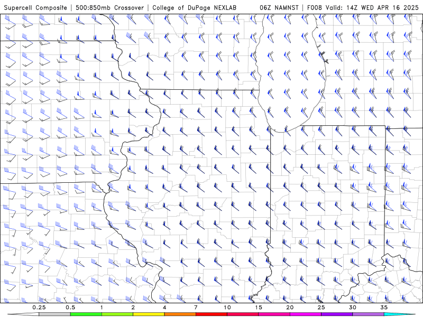Select the cyan above-35 legend arrow
The width and height of the screenshot is (423, 317).
399,314
